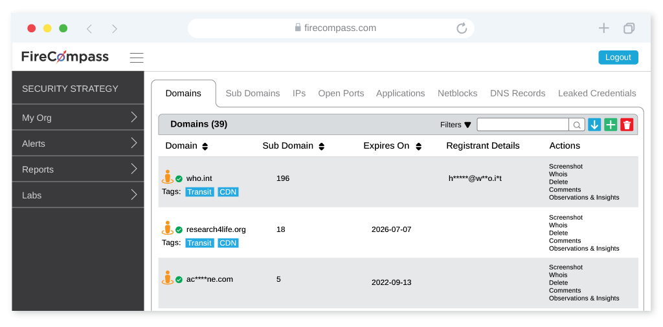Switch to the Netblocks tab
This screenshot has width=663, height=327.
click(x=458, y=93)
